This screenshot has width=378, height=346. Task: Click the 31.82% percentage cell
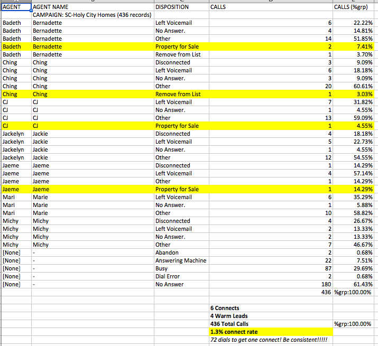pyautogui.click(x=353, y=102)
